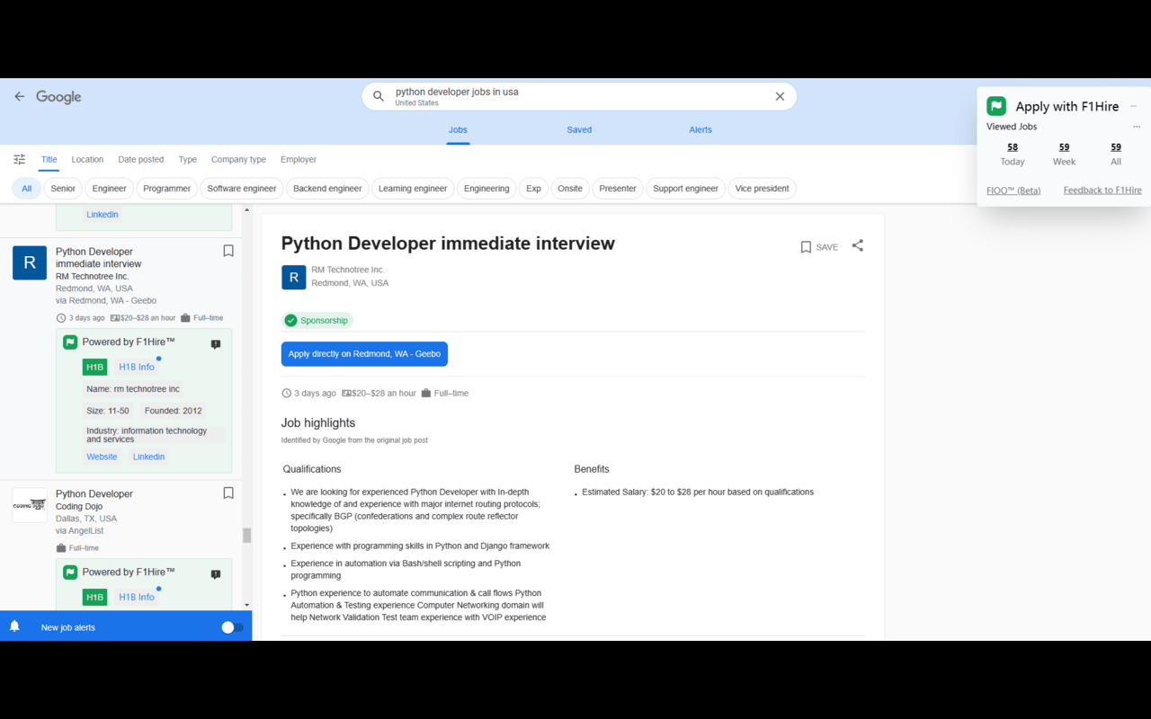Select the All title chip
The height and width of the screenshot is (719, 1151).
(27, 189)
